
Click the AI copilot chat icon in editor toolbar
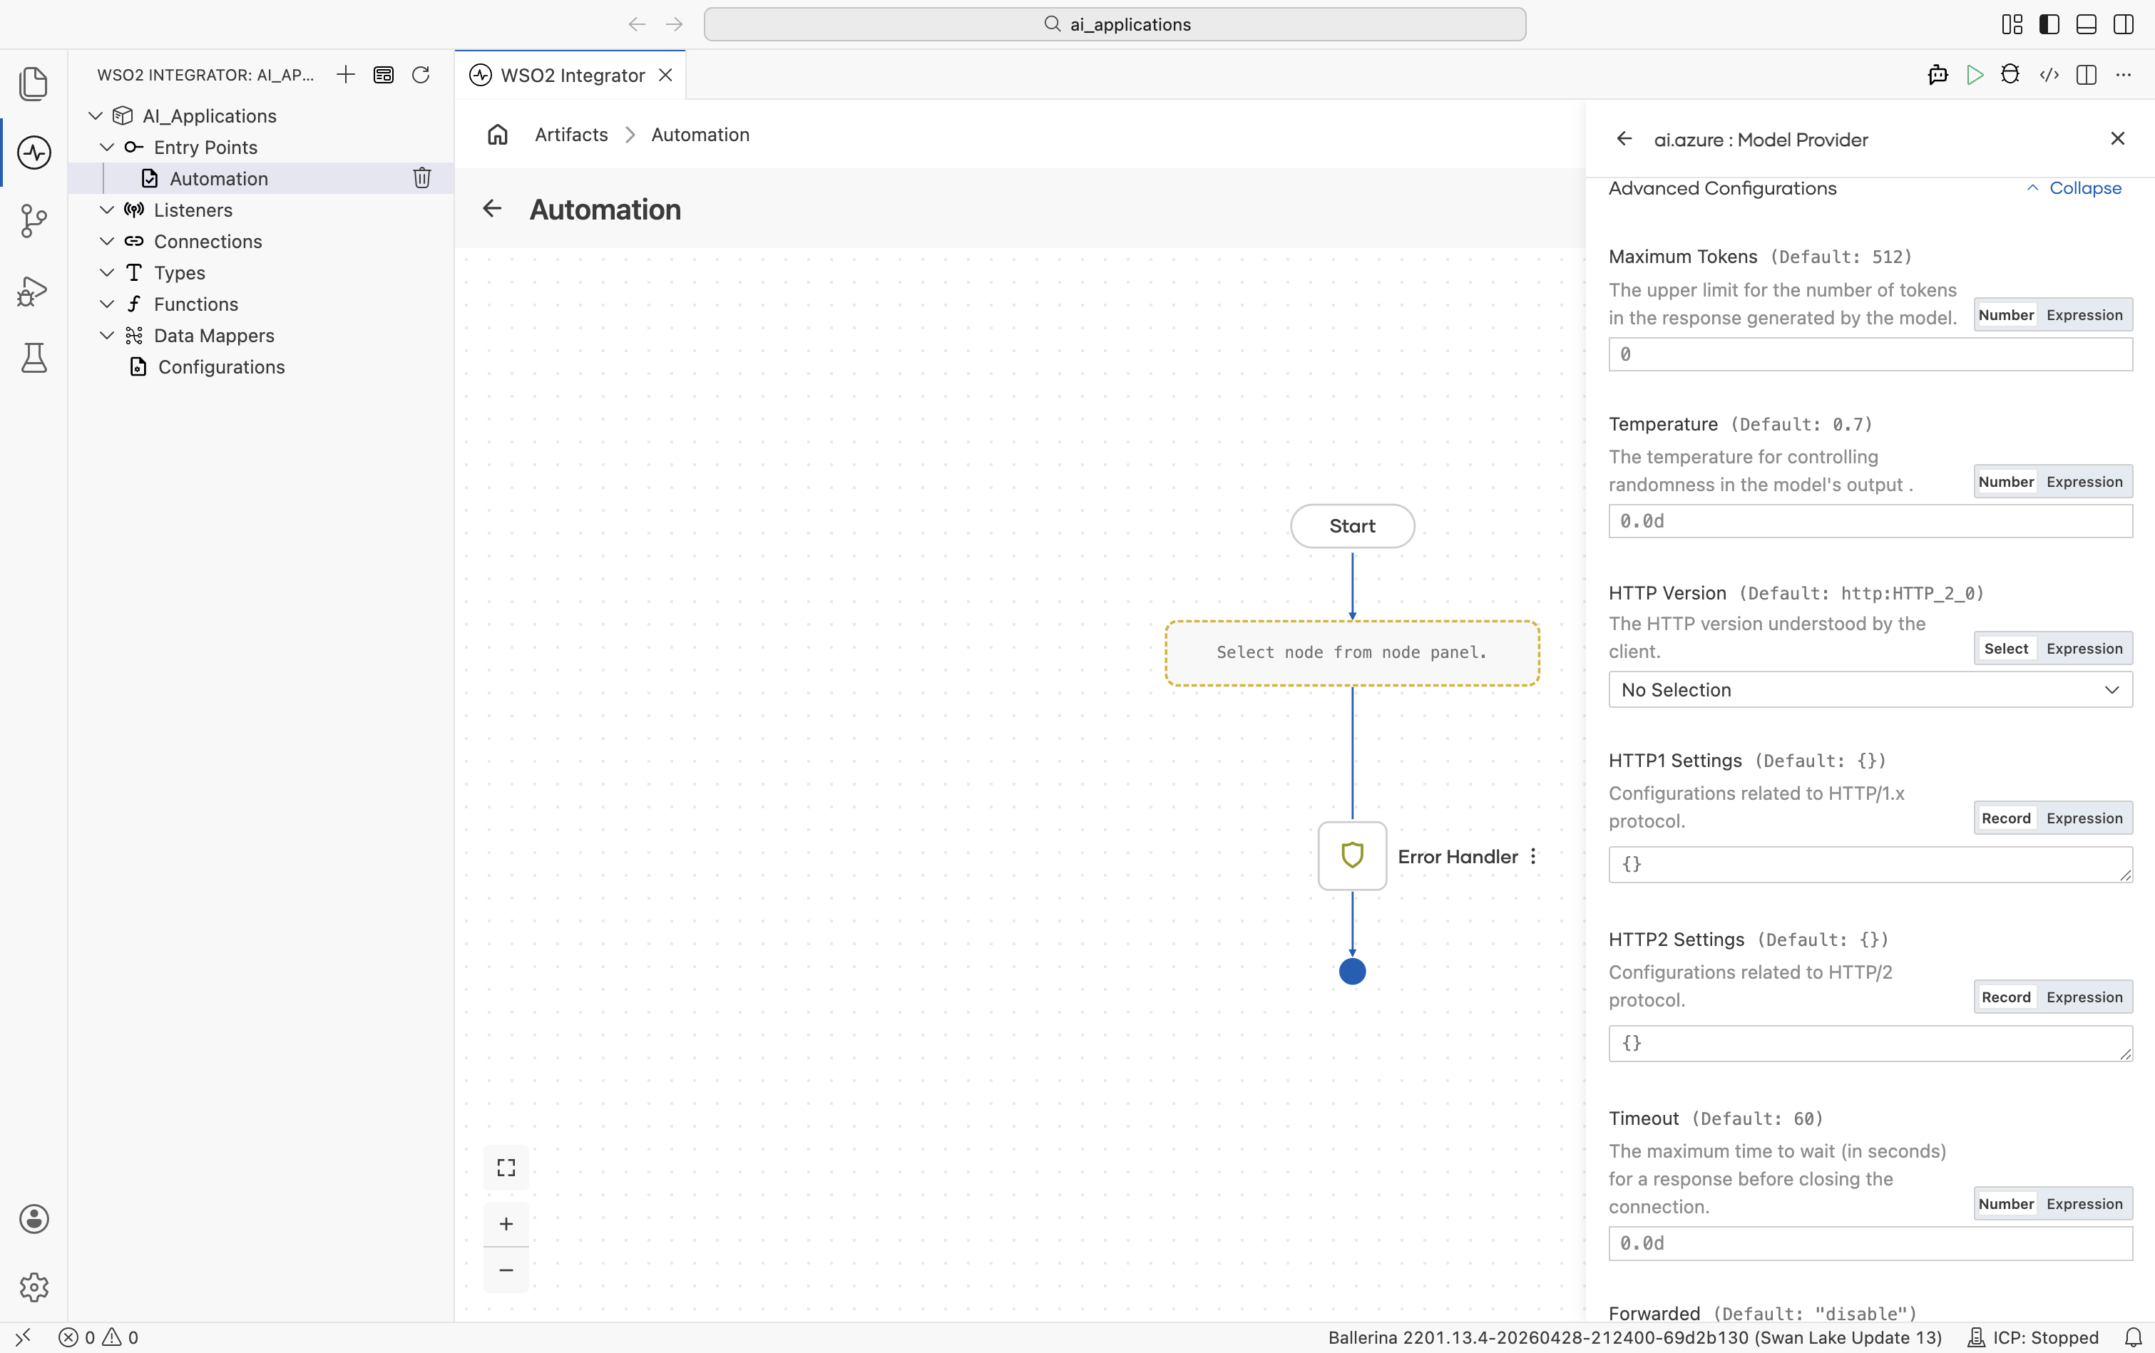click(1938, 74)
